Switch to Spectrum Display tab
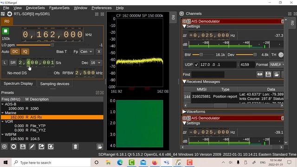 click(x=18, y=83)
